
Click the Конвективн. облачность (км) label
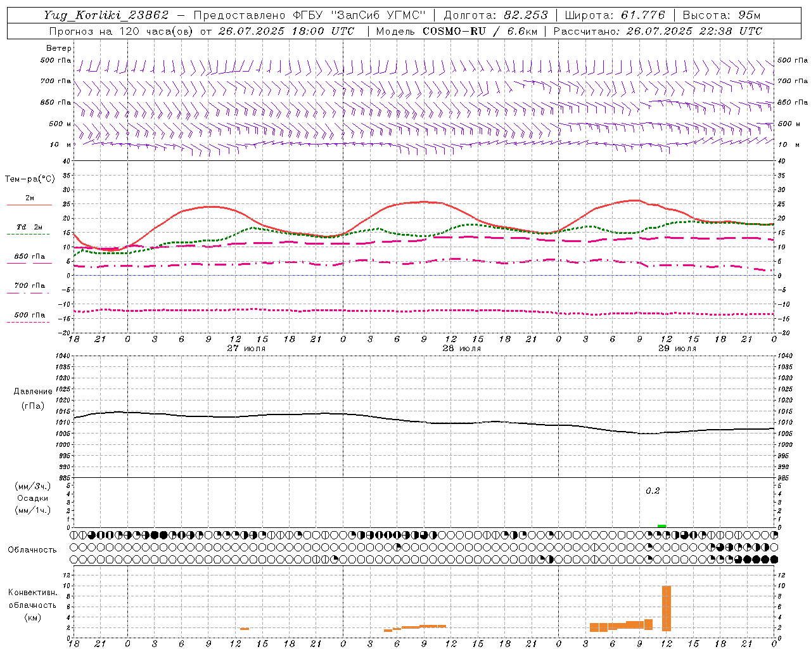pyautogui.click(x=32, y=605)
